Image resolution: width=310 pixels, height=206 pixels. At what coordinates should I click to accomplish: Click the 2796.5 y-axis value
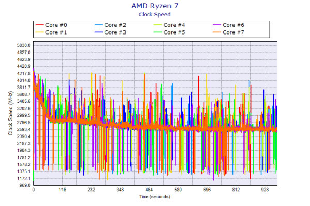coord(24,123)
